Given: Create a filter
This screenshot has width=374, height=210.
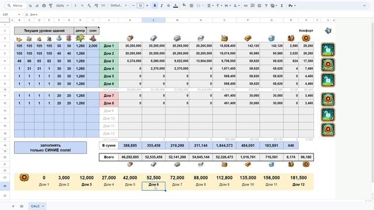Looking at the screenshot, I should (266, 6).
